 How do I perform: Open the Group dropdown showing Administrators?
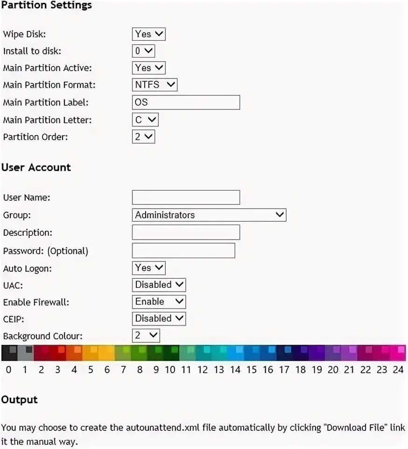(x=209, y=215)
